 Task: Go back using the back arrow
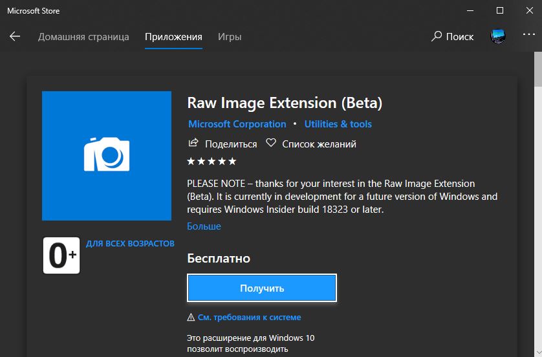point(15,36)
